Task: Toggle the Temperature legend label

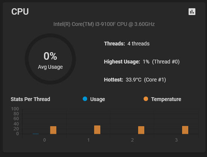Action: (x=166, y=99)
